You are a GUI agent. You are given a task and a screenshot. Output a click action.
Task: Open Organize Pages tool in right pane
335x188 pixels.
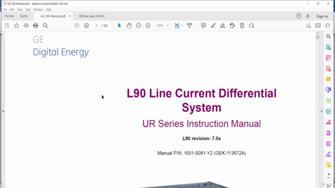click(x=328, y=58)
